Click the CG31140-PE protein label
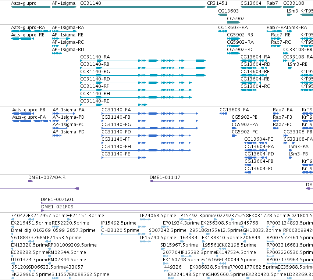Screen dimensions: 313x280 pyautogui.click(x=116, y=154)
